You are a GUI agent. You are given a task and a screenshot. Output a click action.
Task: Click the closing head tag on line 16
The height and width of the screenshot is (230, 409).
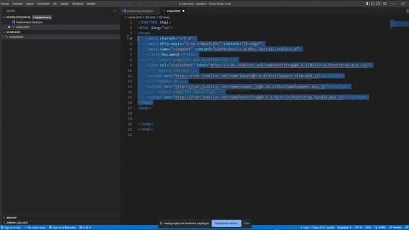tap(145, 103)
